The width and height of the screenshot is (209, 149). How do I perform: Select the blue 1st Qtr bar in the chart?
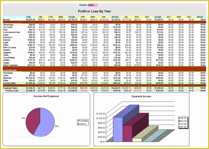(118, 129)
